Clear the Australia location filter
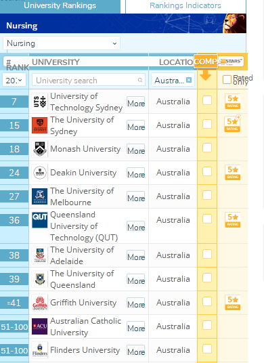The height and width of the screenshot is (363, 264). (189, 80)
